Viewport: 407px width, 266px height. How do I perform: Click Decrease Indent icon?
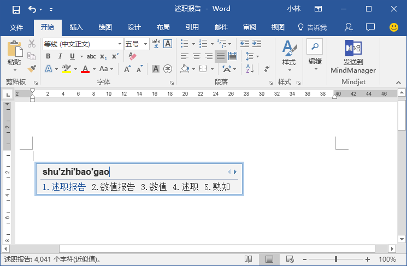(x=245, y=44)
